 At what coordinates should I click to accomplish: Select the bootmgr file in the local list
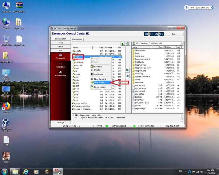tap(157, 97)
